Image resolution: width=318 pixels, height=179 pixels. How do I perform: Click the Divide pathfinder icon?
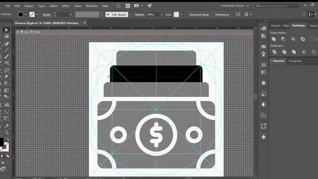coord(274,52)
